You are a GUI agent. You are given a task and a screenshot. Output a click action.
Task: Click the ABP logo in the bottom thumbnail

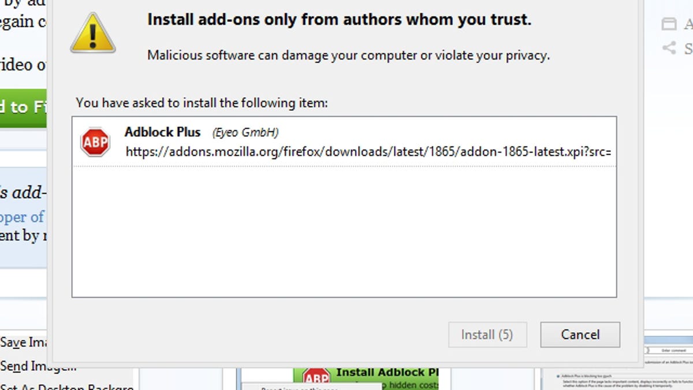pos(316,378)
